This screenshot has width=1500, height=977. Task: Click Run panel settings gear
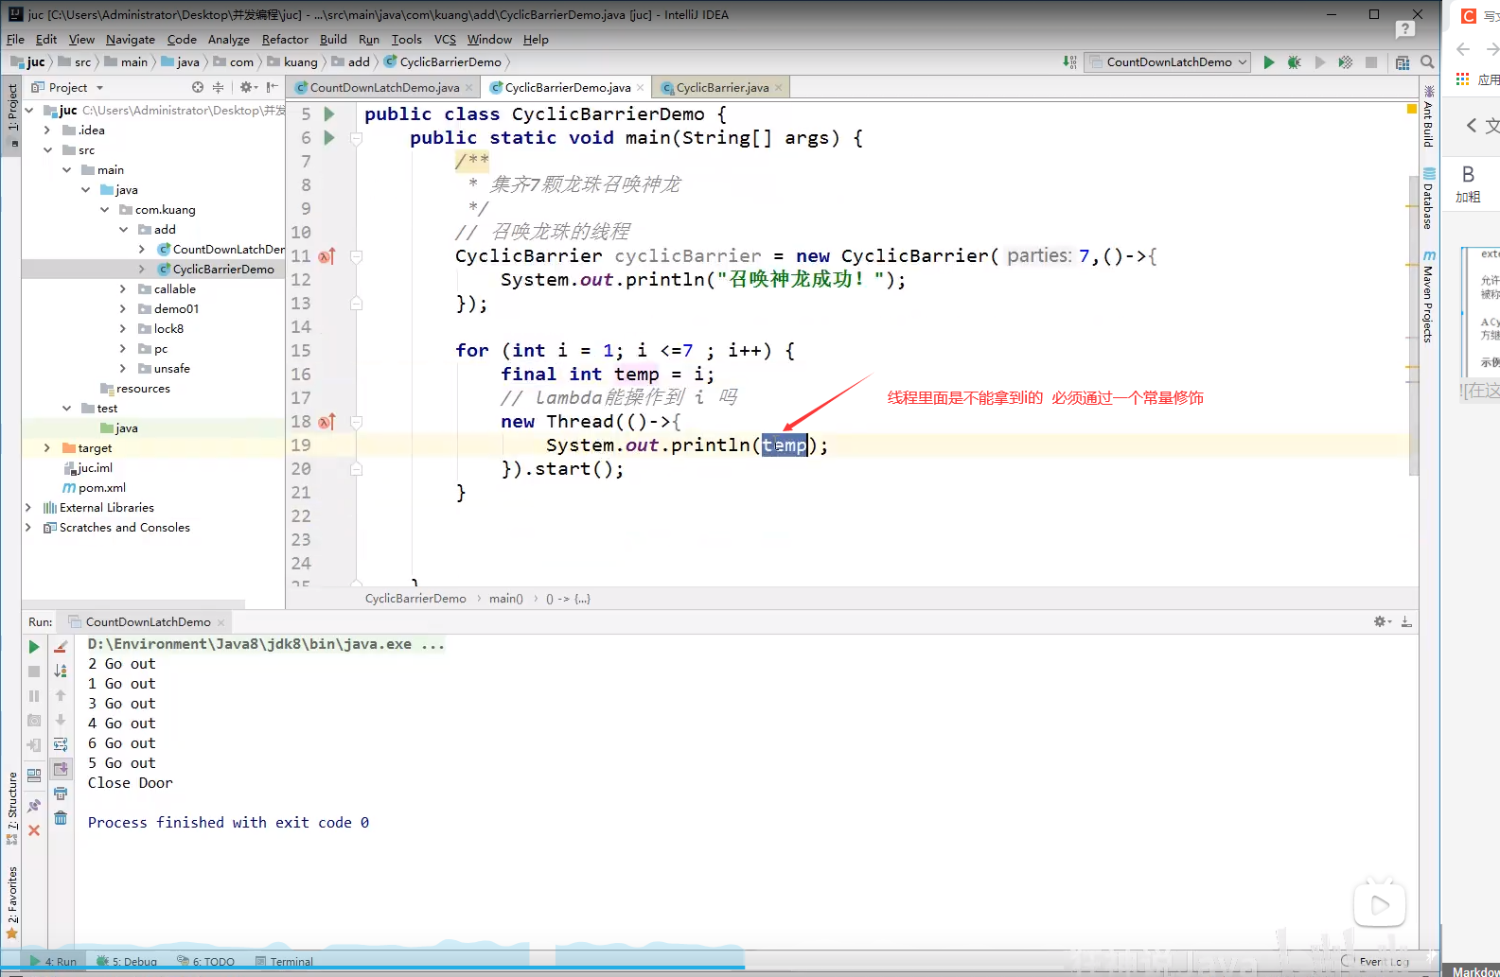coord(1381,621)
